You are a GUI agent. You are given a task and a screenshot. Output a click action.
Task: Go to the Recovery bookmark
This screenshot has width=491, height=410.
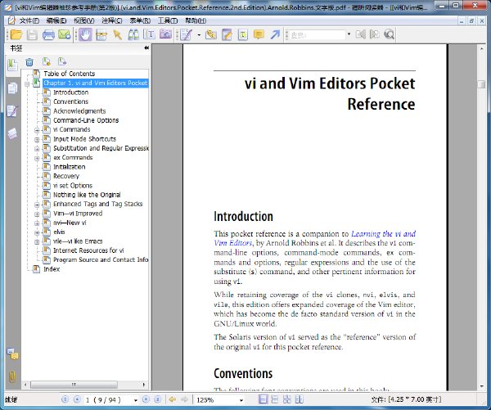[66, 176]
